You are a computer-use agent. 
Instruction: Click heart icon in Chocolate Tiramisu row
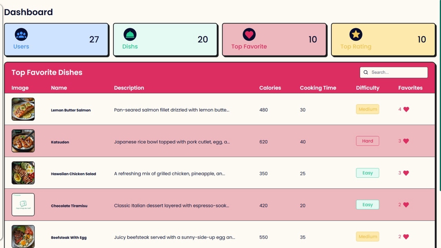tap(406, 205)
